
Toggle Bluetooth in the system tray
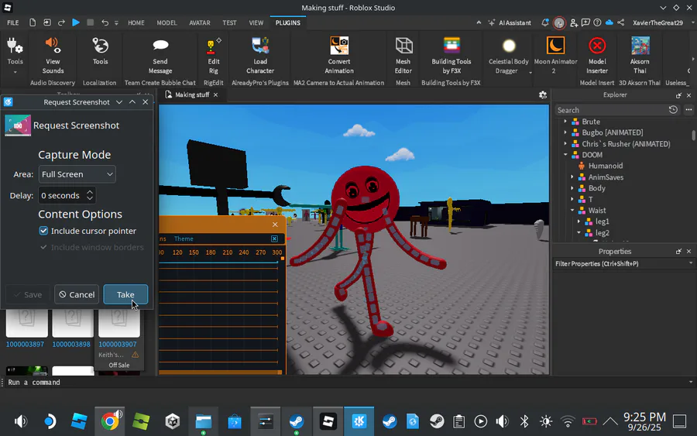tap(524, 421)
